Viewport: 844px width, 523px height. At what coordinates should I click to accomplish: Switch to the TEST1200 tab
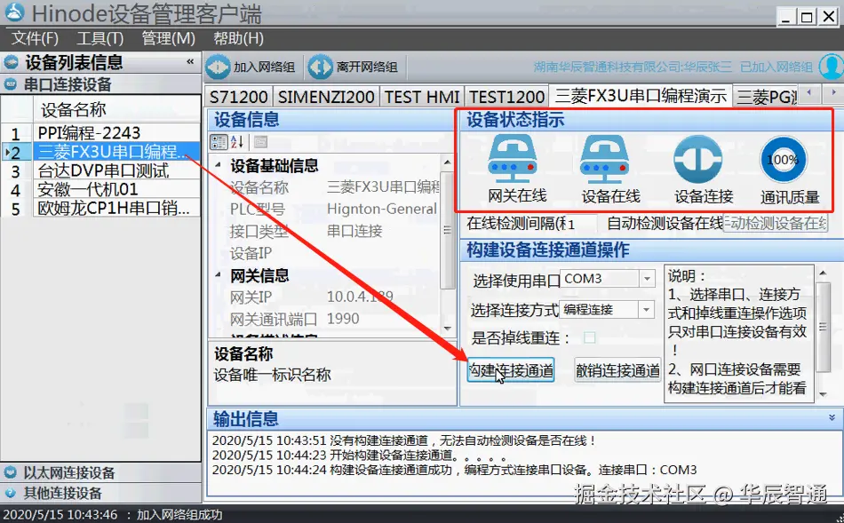[507, 96]
